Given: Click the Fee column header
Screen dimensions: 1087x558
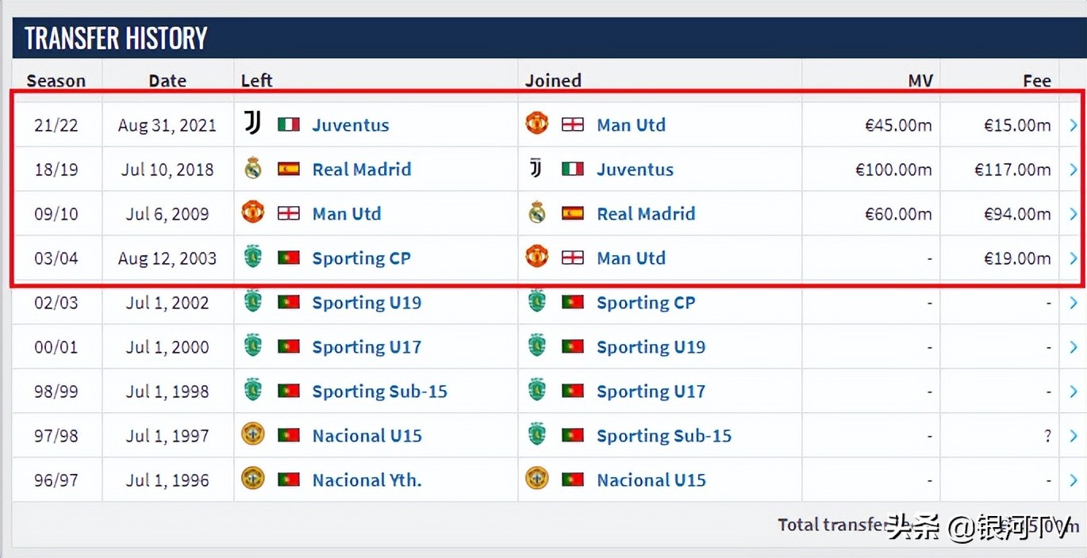Looking at the screenshot, I should 1036,80.
